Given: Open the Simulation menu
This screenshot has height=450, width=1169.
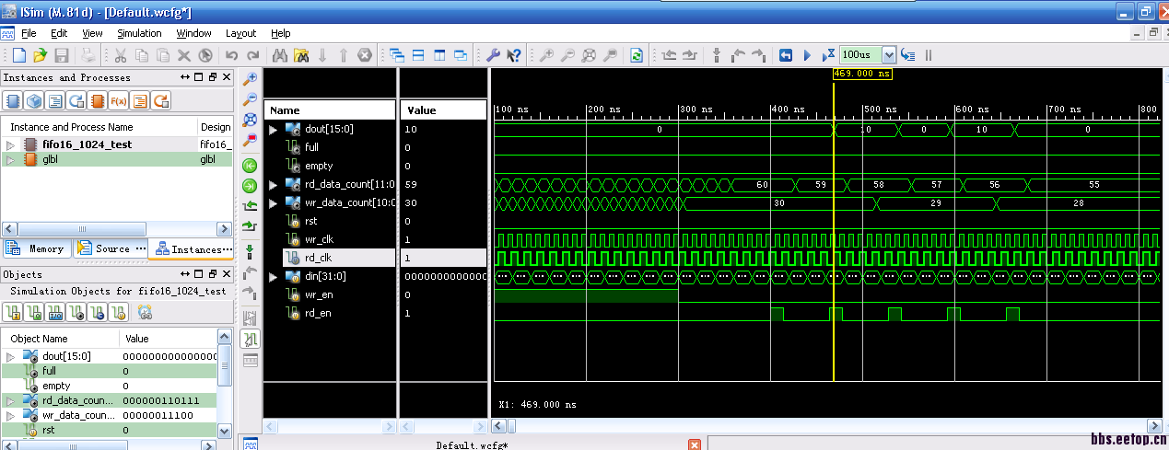Looking at the screenshot, I should [x=139, y=33].
